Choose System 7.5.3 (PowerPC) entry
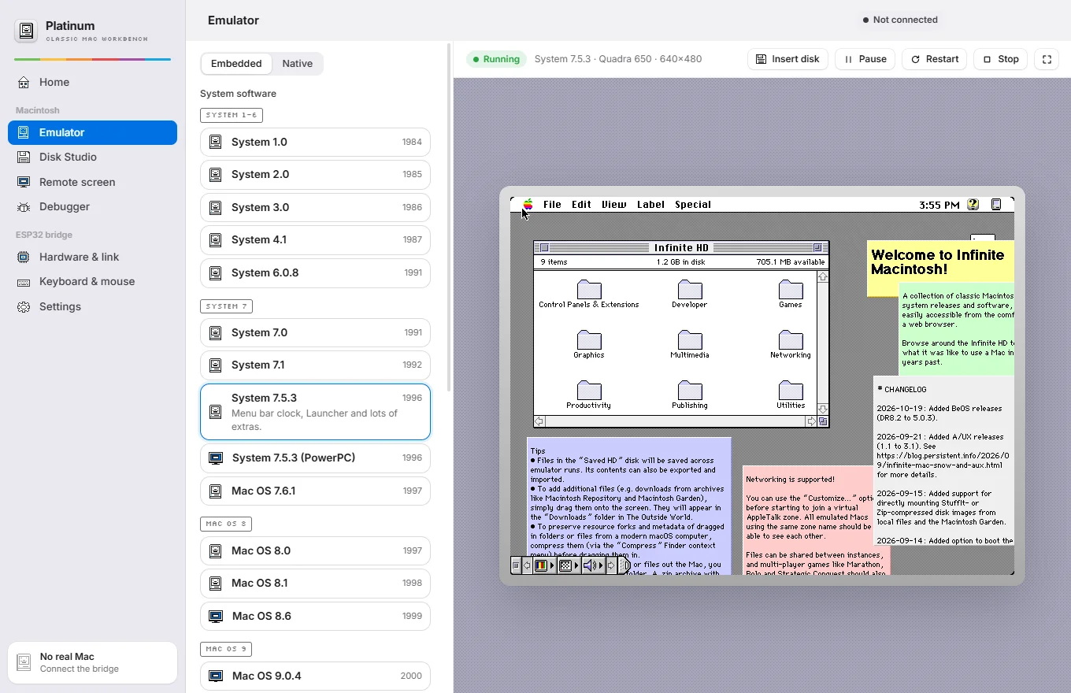 [x=315, y=458]
